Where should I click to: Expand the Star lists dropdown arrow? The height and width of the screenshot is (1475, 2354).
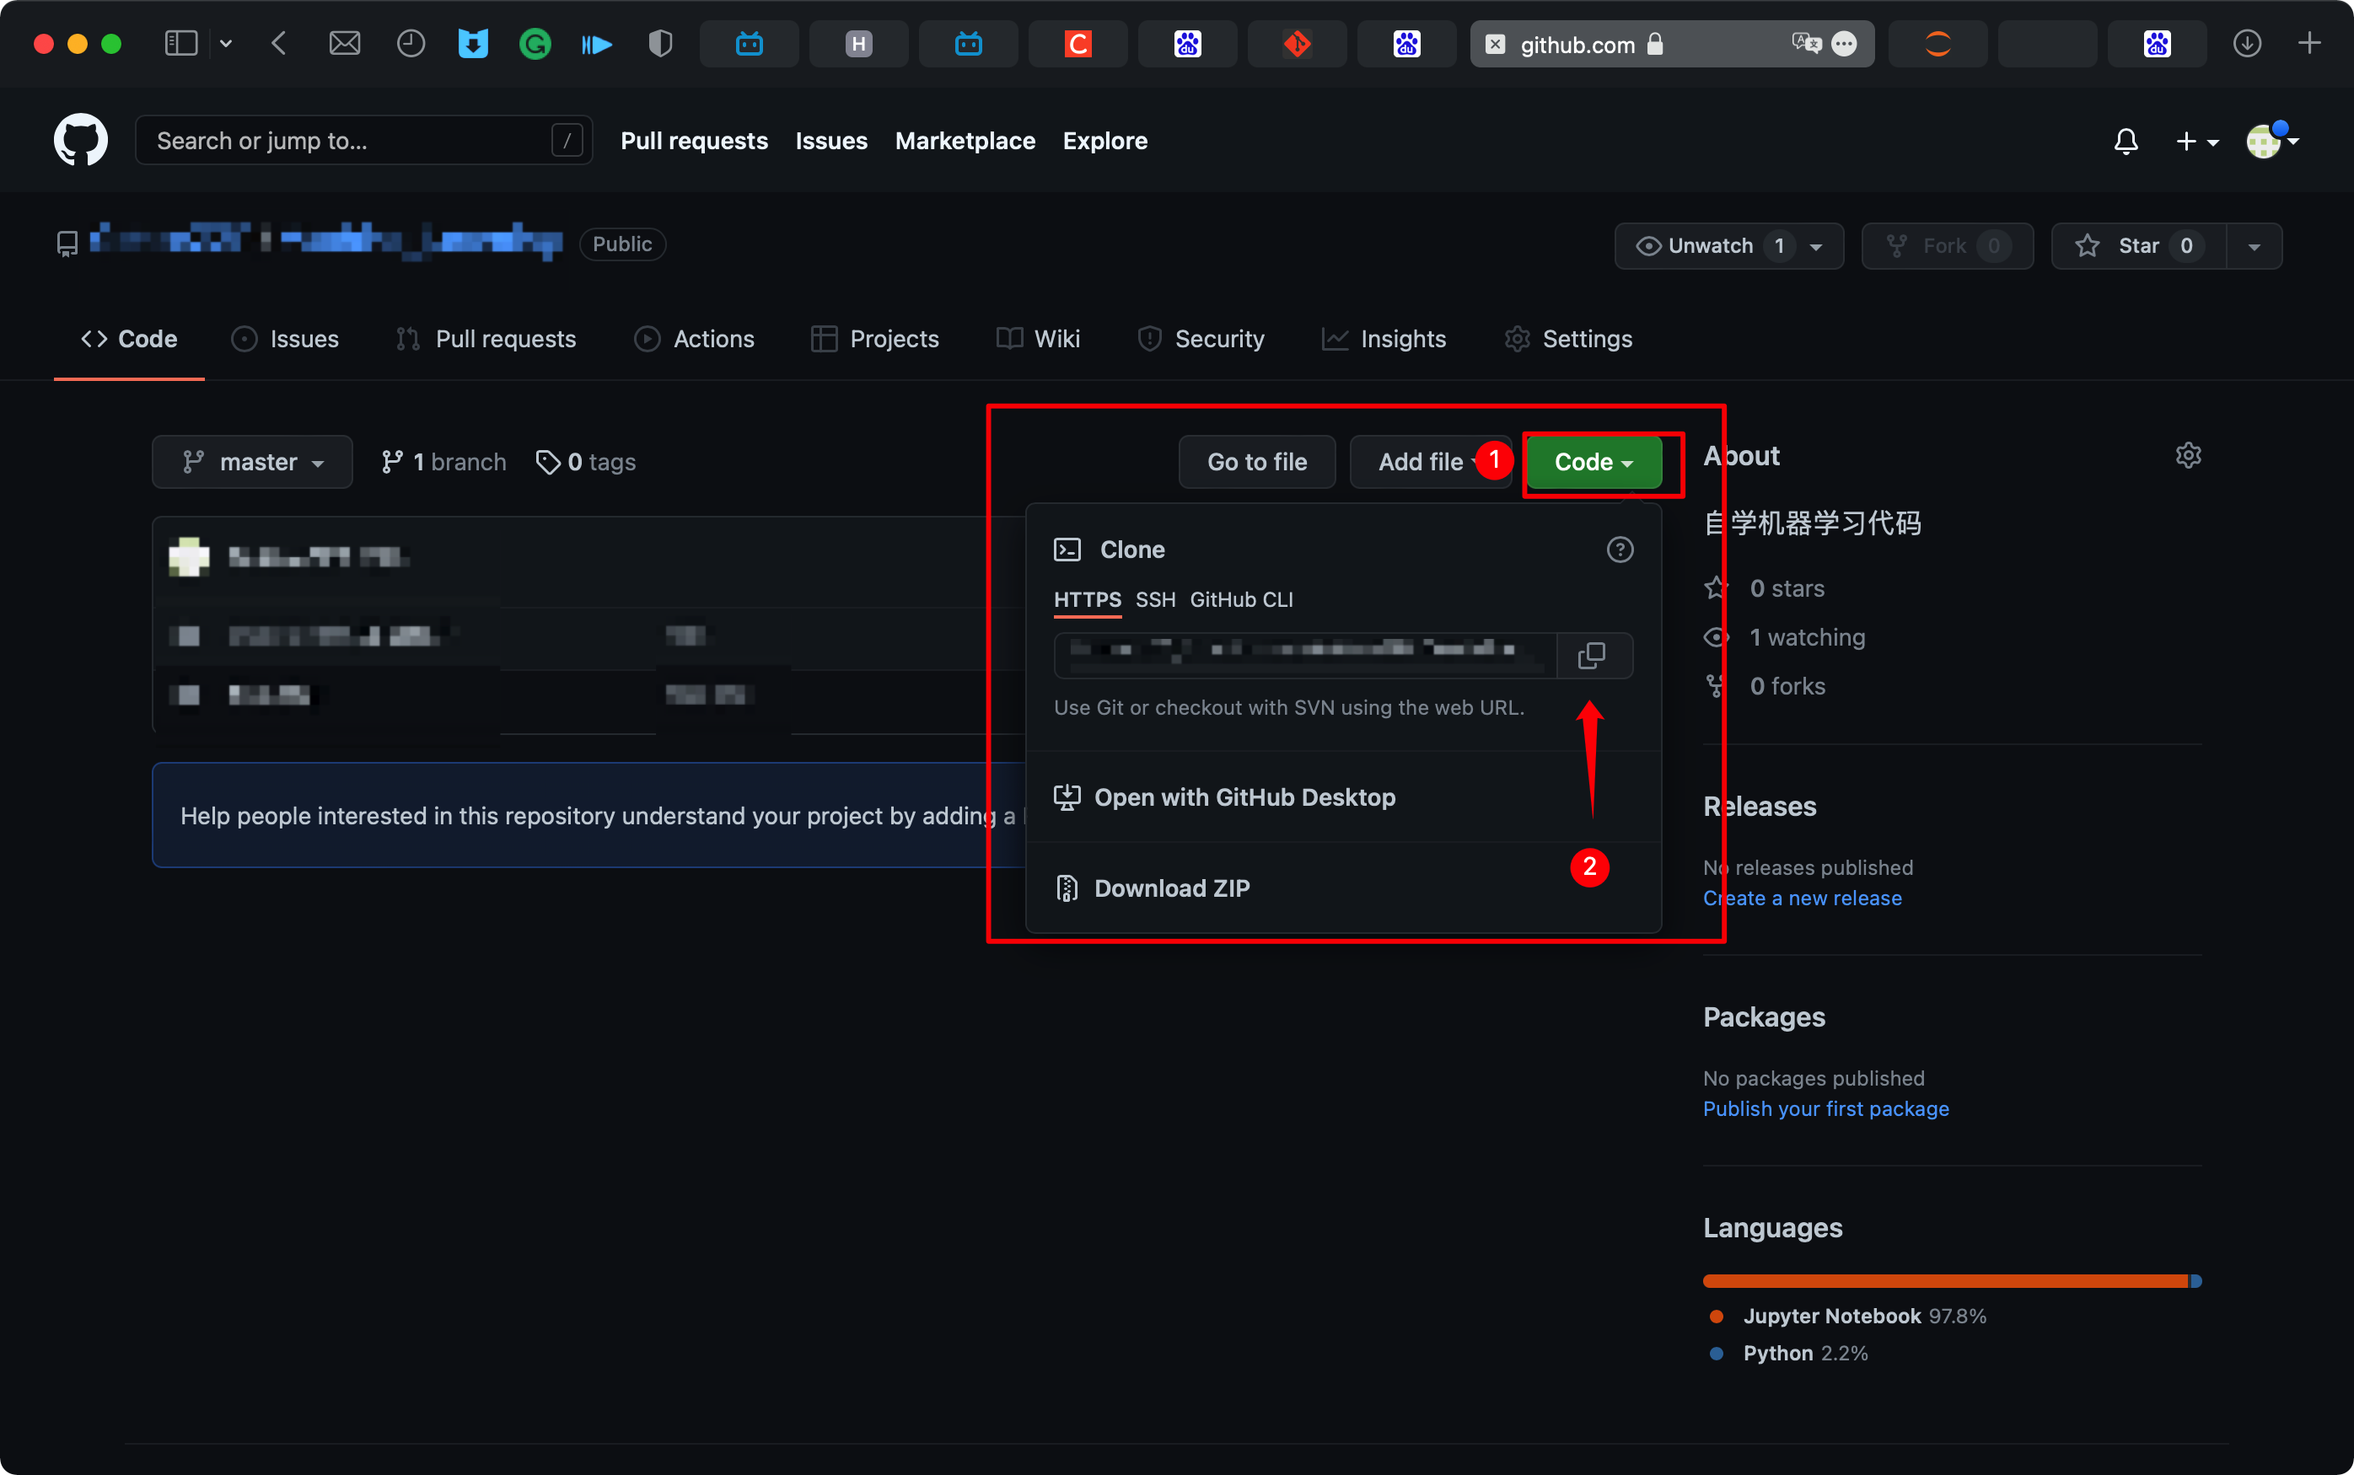tap(2254, 247)
